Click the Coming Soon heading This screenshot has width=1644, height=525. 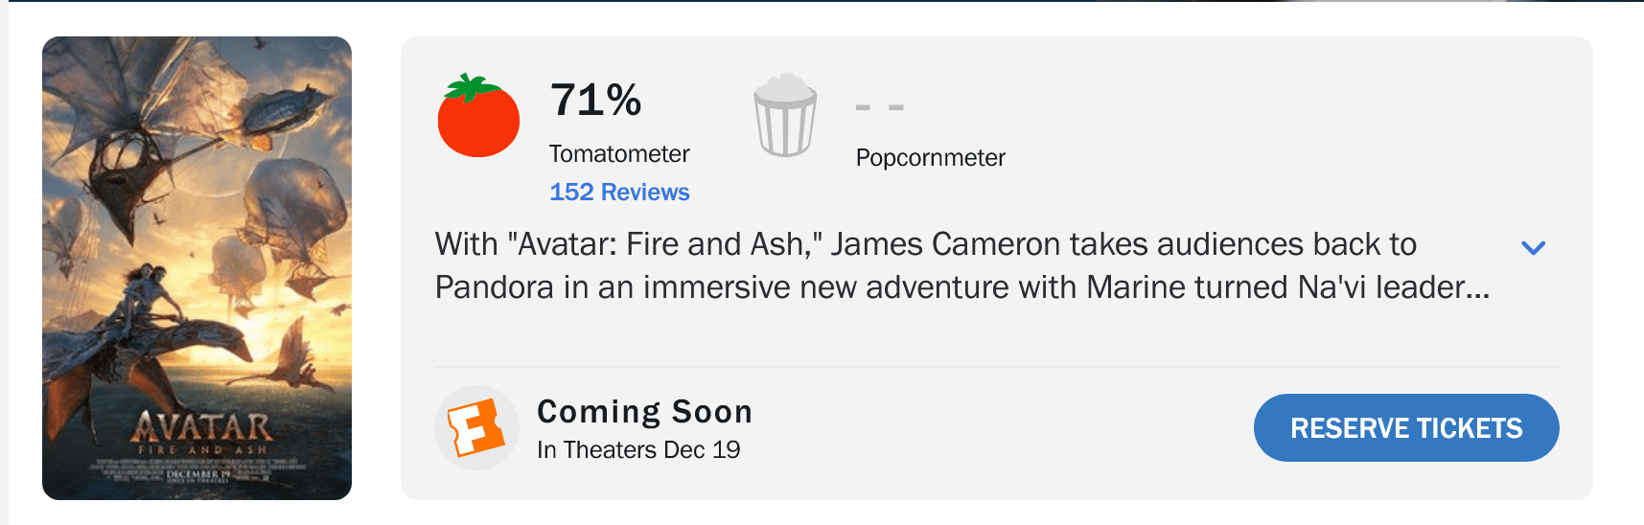[x=644, y=412]
